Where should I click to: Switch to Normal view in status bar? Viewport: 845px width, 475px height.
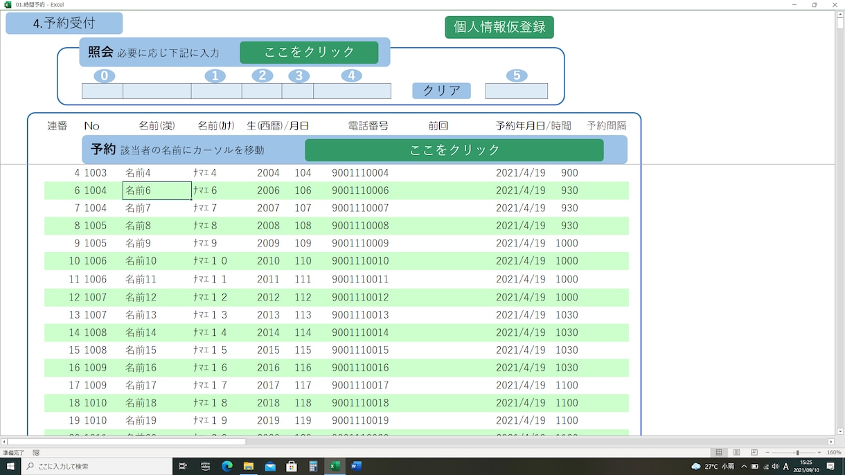click(x=719, y=452)
